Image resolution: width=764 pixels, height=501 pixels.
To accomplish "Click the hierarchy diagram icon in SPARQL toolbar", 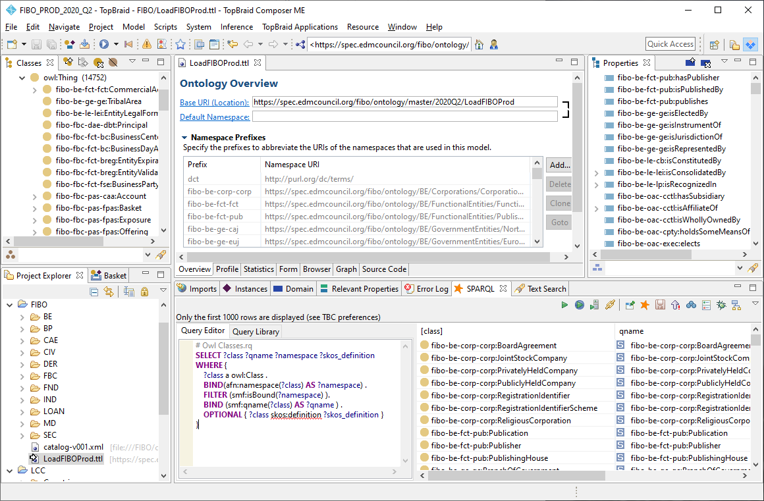I will coord(736,305).
